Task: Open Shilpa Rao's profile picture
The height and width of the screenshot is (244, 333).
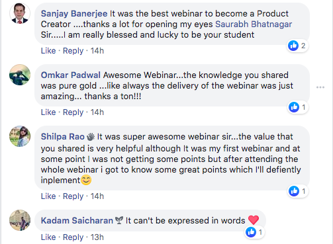Action: click(20, 136)
